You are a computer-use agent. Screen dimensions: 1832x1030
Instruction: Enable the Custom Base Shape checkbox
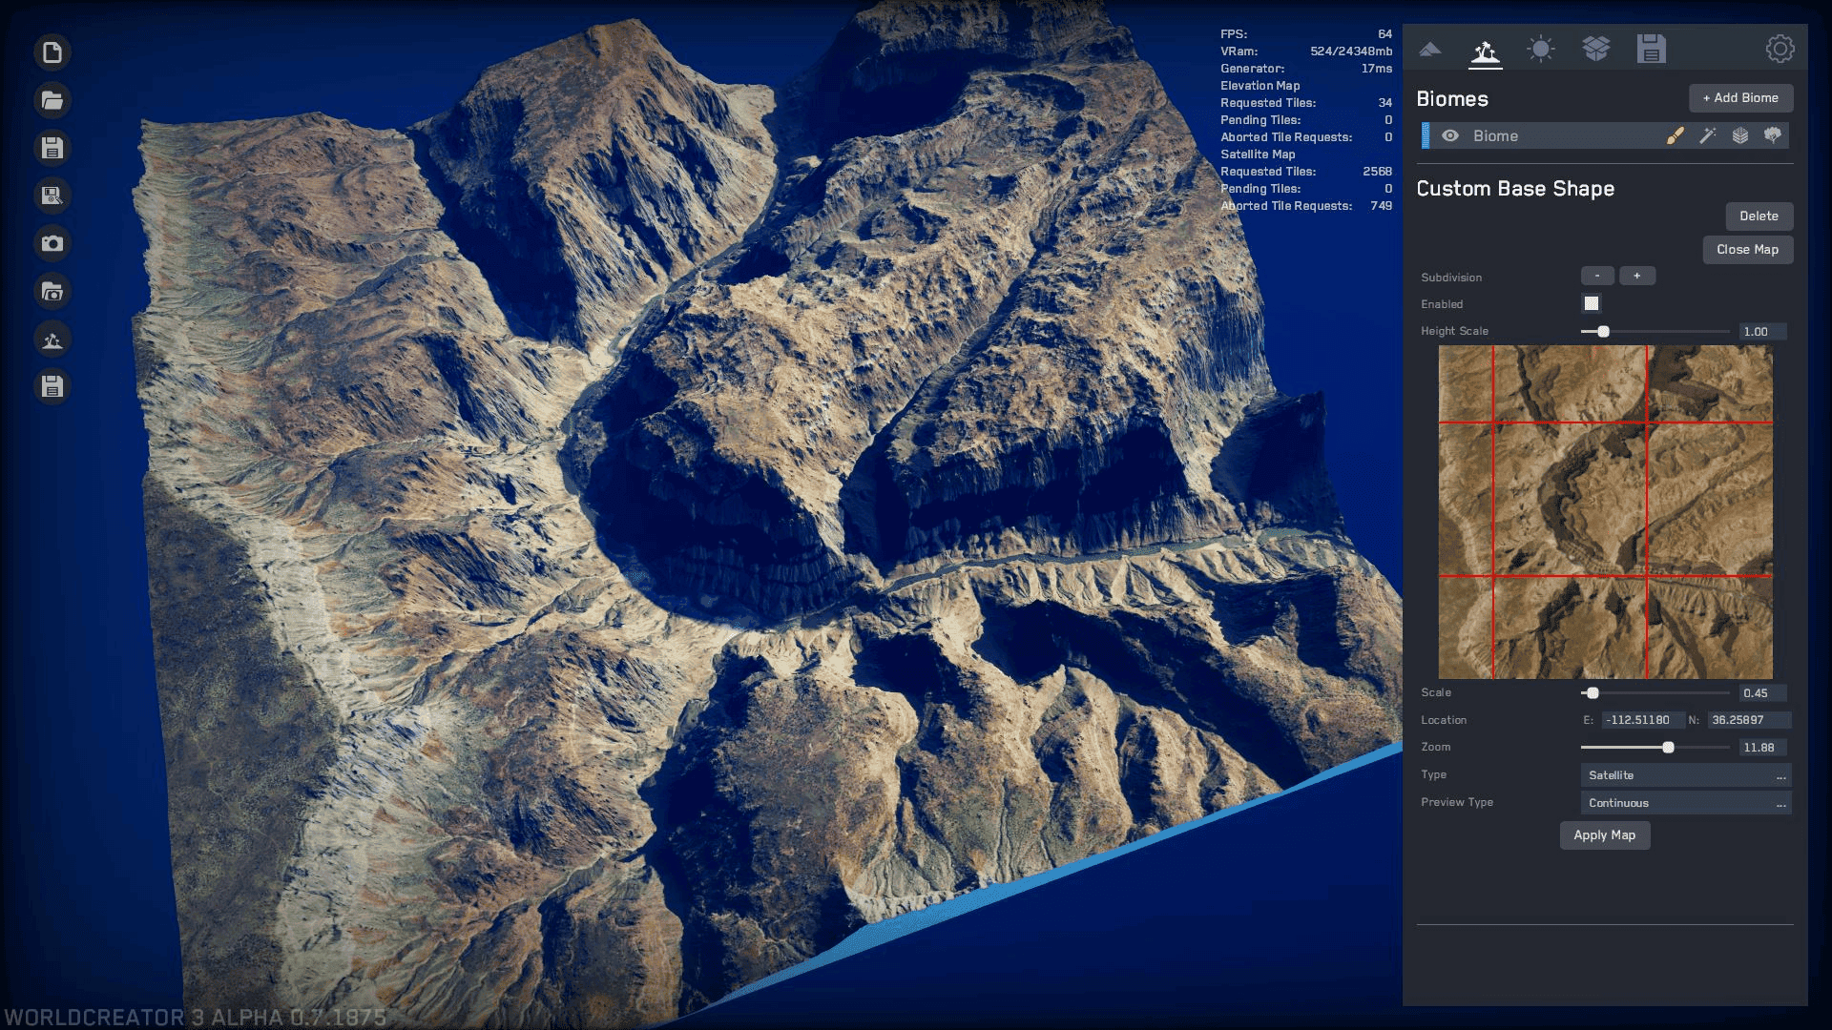pyautogui.click(x=1591, y=303)
